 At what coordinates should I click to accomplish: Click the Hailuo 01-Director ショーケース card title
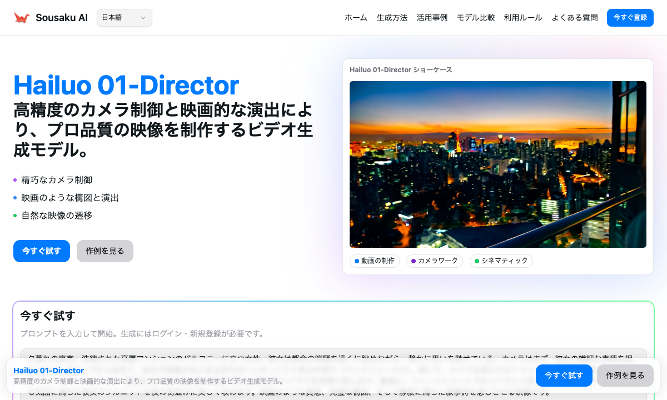(401, 70)
